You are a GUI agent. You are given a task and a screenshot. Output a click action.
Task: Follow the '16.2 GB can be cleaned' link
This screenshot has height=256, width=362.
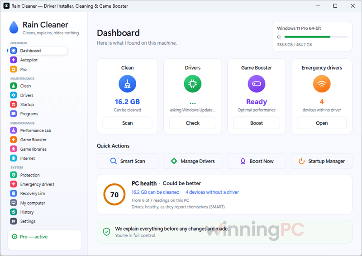point(155,192)
